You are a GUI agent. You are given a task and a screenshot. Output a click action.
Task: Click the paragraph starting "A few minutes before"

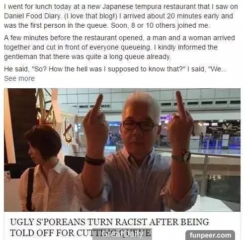119,47
